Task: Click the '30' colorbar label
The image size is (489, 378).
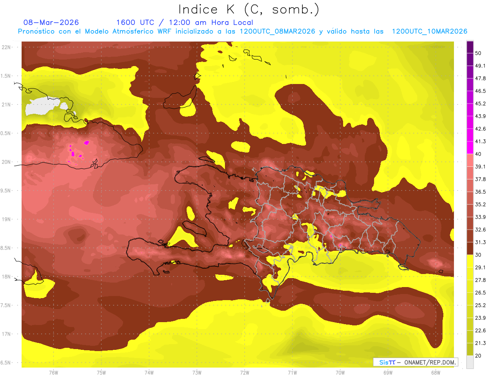Action: coord(478,255)
